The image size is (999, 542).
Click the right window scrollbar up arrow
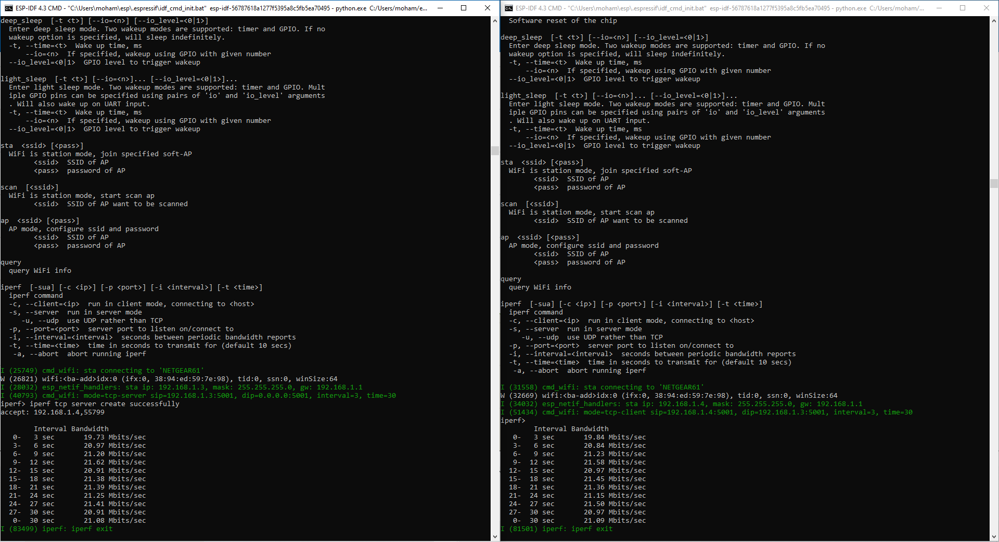994,21
